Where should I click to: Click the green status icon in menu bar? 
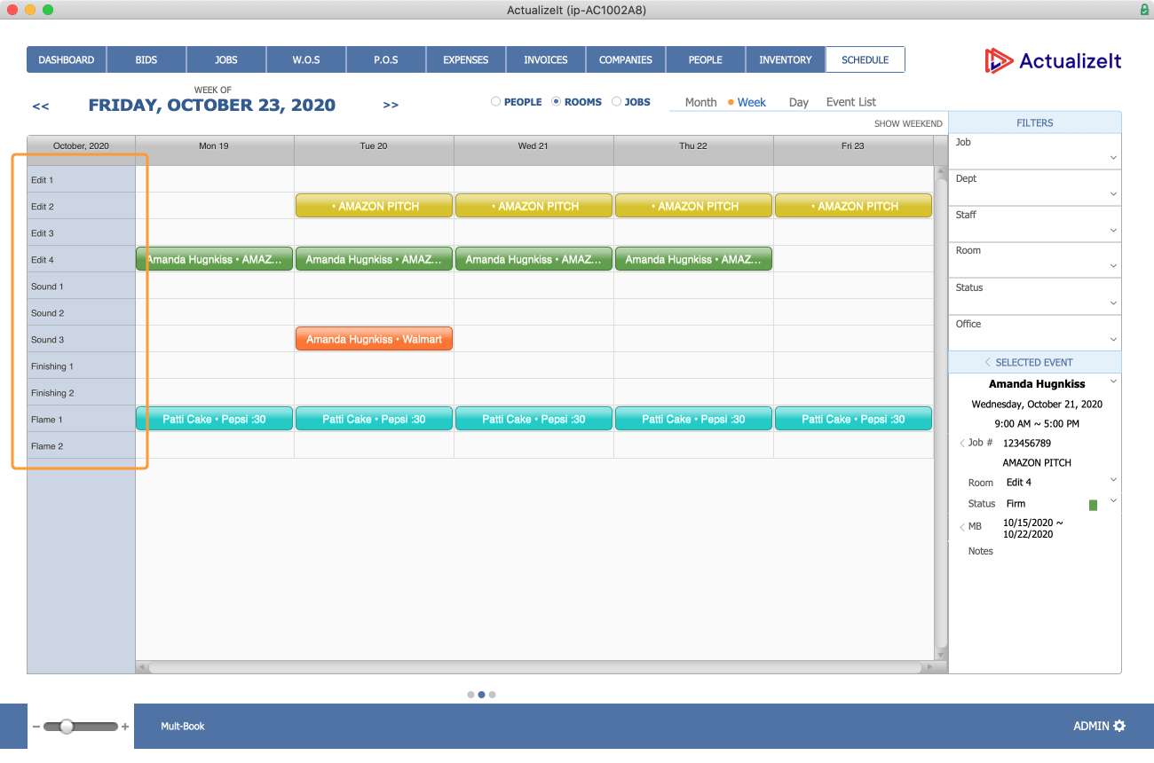click(x=1144, y=10)
